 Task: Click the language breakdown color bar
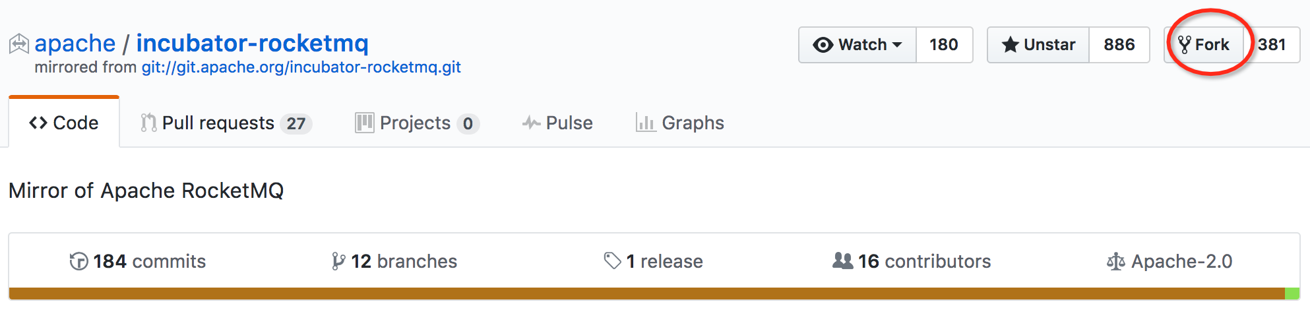pos(646,294)
